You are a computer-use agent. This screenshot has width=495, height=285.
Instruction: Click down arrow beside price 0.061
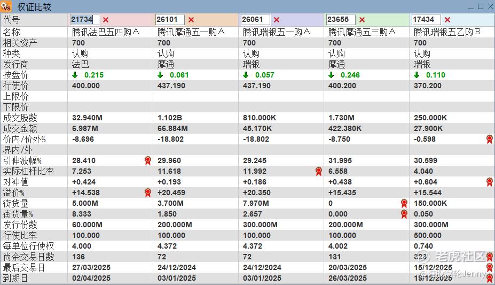pyautogui.click(x=160, y=75)
